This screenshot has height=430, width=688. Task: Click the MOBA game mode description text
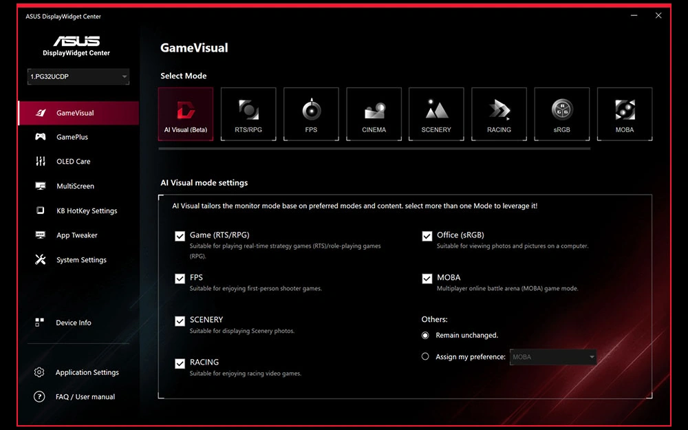(507, 288)
